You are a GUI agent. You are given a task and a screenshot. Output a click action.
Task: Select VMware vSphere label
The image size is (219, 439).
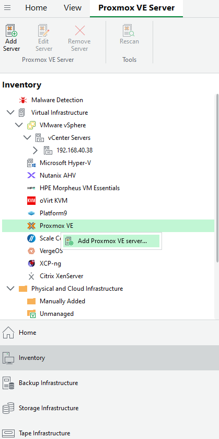[x=63, y=125]
